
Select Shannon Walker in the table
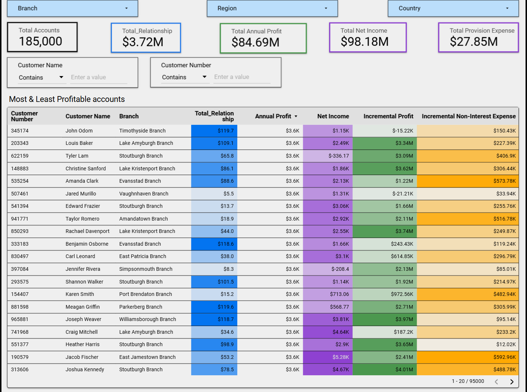coord(84,282)
